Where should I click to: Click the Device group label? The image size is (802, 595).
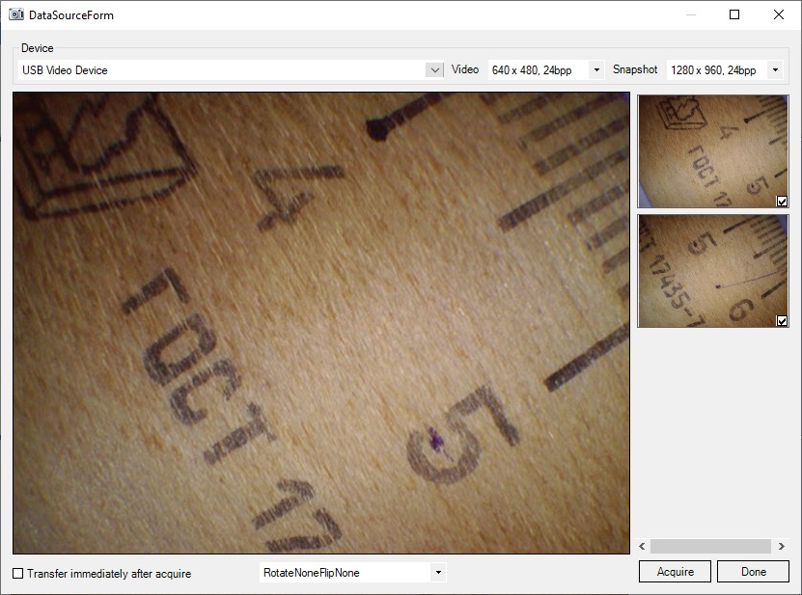tap(38, 48)
